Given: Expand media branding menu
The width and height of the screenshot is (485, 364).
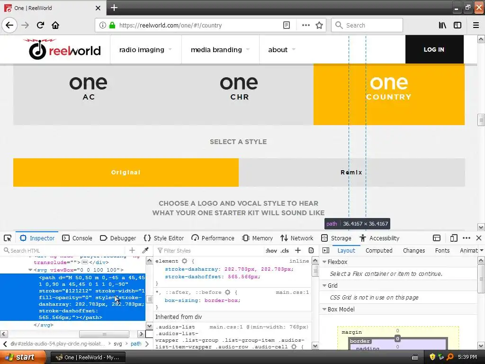Looking at the screenshot, I should click(x=220, y=49).
